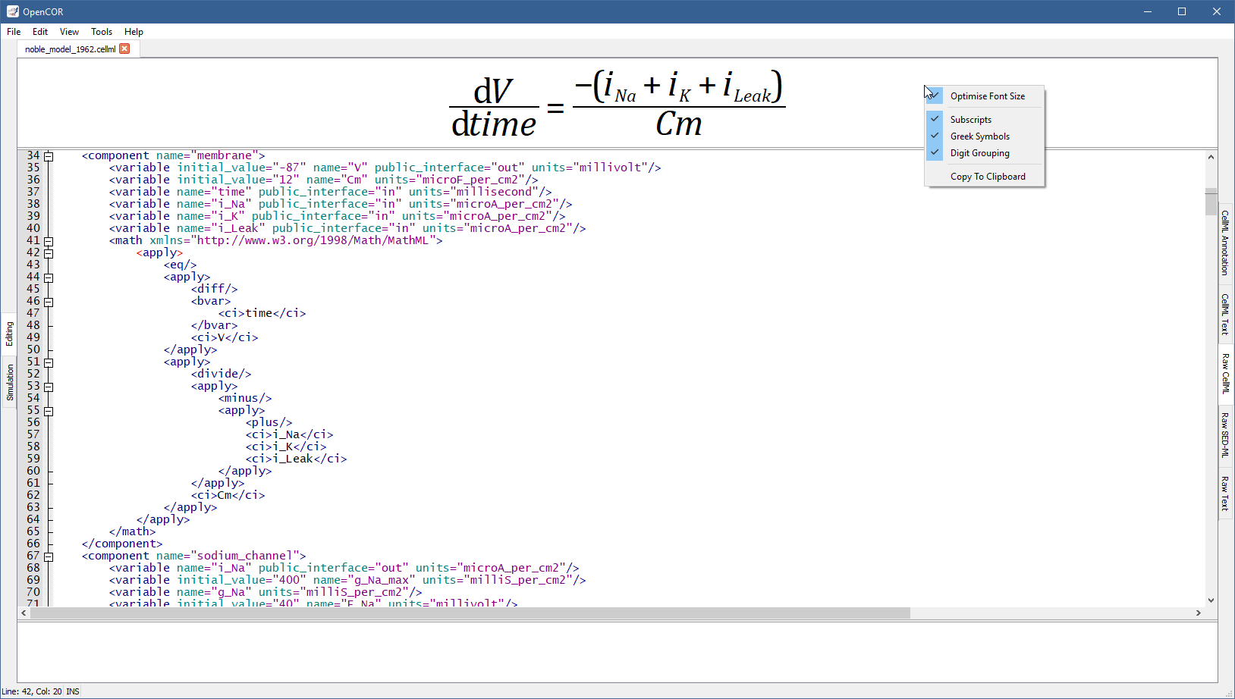This screenshot has height=699, width=1235.
Task: Click the OpenCOR application icon in title bar
Action: point(12,11)
